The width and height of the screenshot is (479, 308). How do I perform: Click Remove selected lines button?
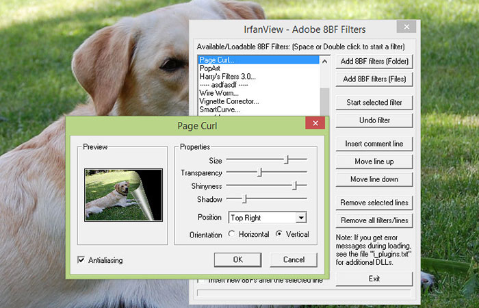pos(374,203)
